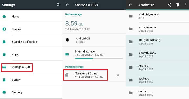Image resolution: width=189 pixels, height=99 pixels.
Task: Eject the Samsung SD card
Action: 118,75
